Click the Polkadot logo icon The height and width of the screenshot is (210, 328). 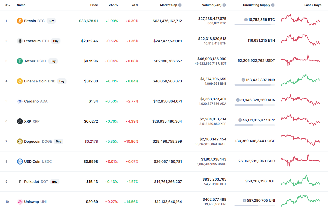[20, 182]
